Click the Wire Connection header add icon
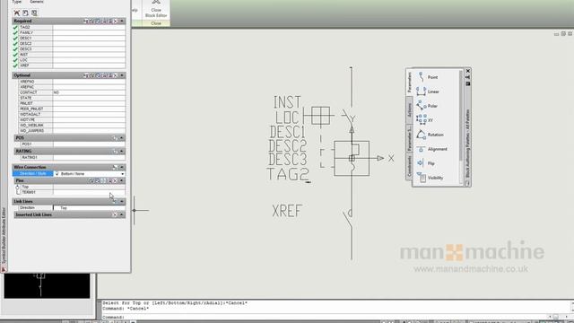 pyautogui.click(x=115, y=167)
